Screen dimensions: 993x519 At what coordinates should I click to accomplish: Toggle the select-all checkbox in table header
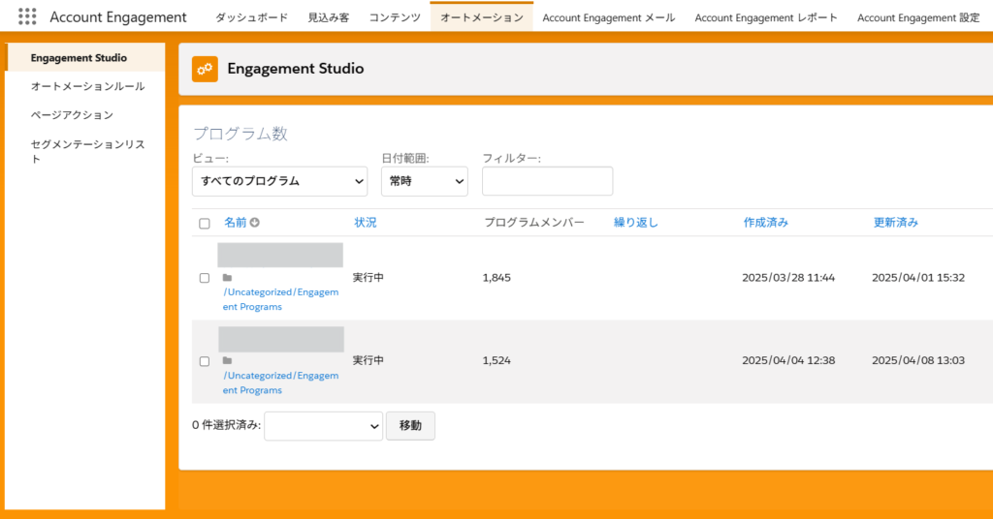pos(204,223)
